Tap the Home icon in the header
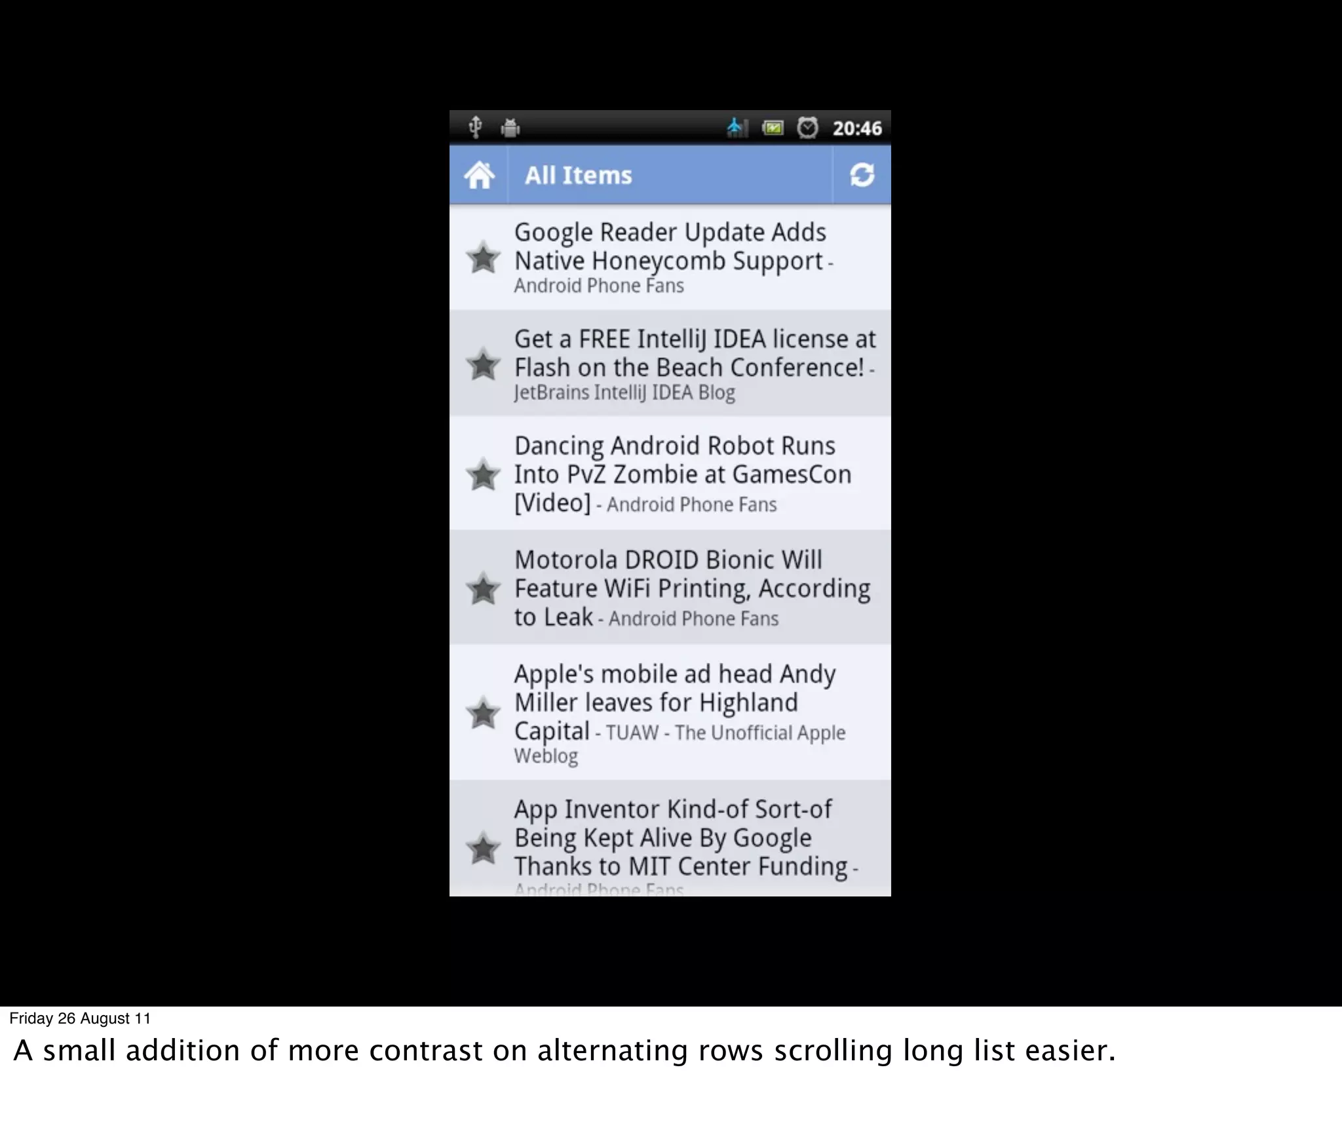The height and width of the screenshot is (1135, 1342). (479, 175)
